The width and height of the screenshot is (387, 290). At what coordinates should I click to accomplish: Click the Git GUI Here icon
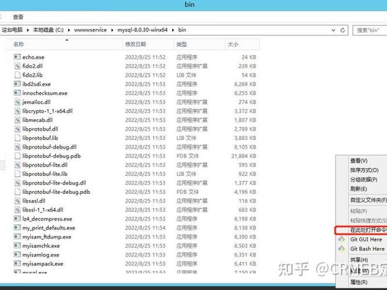[x=342, y=239]
